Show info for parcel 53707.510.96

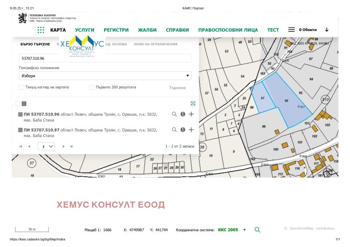[182, 114]
